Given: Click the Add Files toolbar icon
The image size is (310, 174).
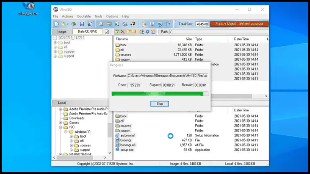Looking at the screenshot, I should [x=144, y=24].
